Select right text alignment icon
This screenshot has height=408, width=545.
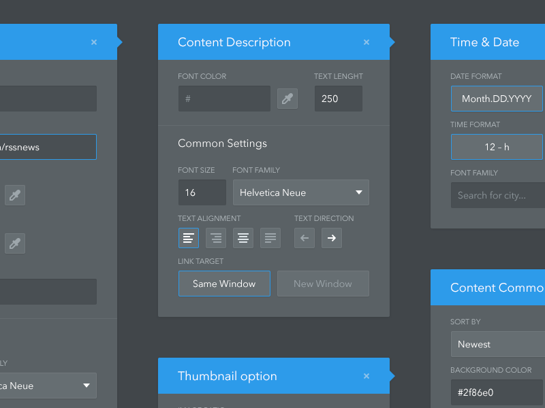tap(216, 238)
